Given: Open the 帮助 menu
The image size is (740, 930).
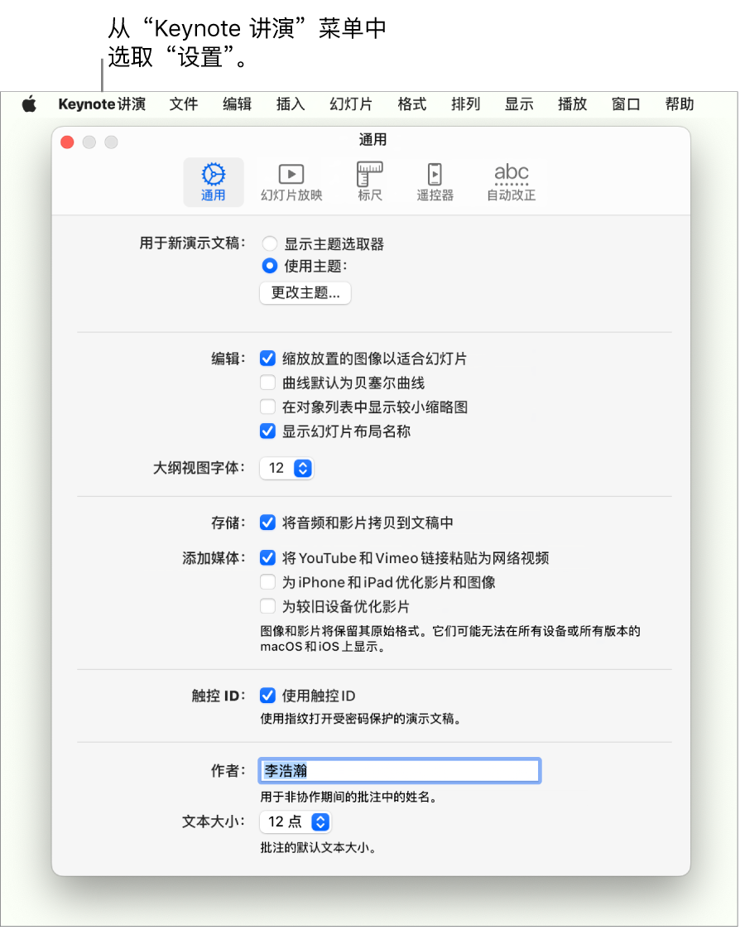Looking at the screenshot, I should tap(680, 104).
